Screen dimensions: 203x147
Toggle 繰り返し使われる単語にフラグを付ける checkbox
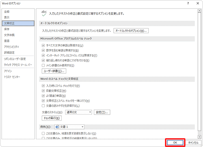[x=43, y=61]
